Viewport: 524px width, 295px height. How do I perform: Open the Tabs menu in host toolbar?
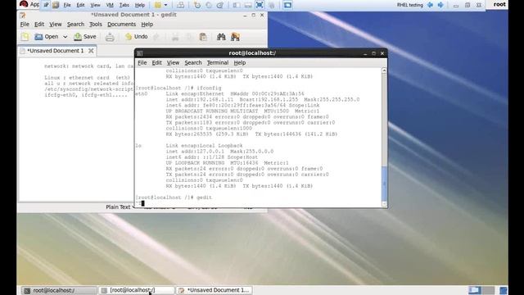tap(124, 5)
